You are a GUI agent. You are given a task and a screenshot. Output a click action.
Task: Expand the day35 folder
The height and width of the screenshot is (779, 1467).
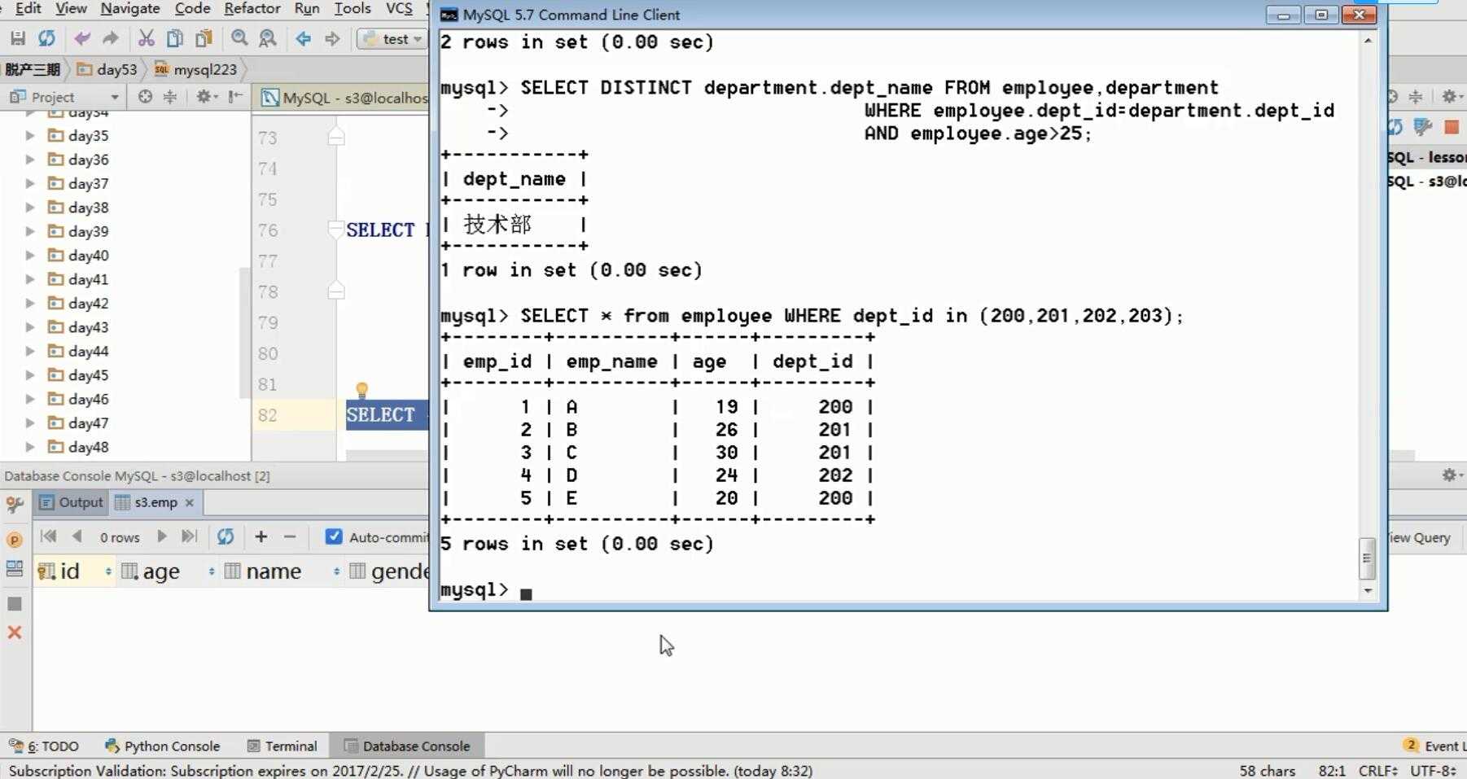(30, 135)
